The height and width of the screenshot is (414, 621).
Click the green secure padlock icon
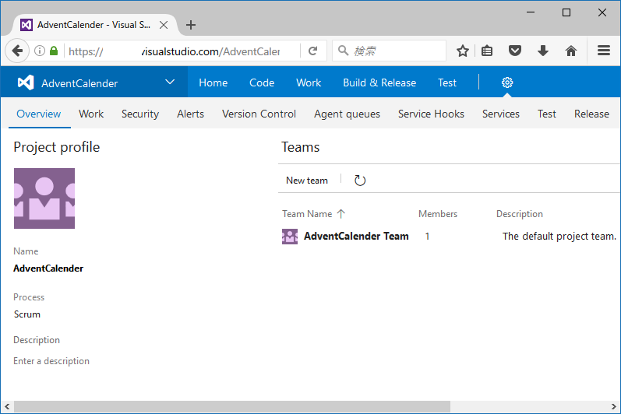click(x=54, y=51)
